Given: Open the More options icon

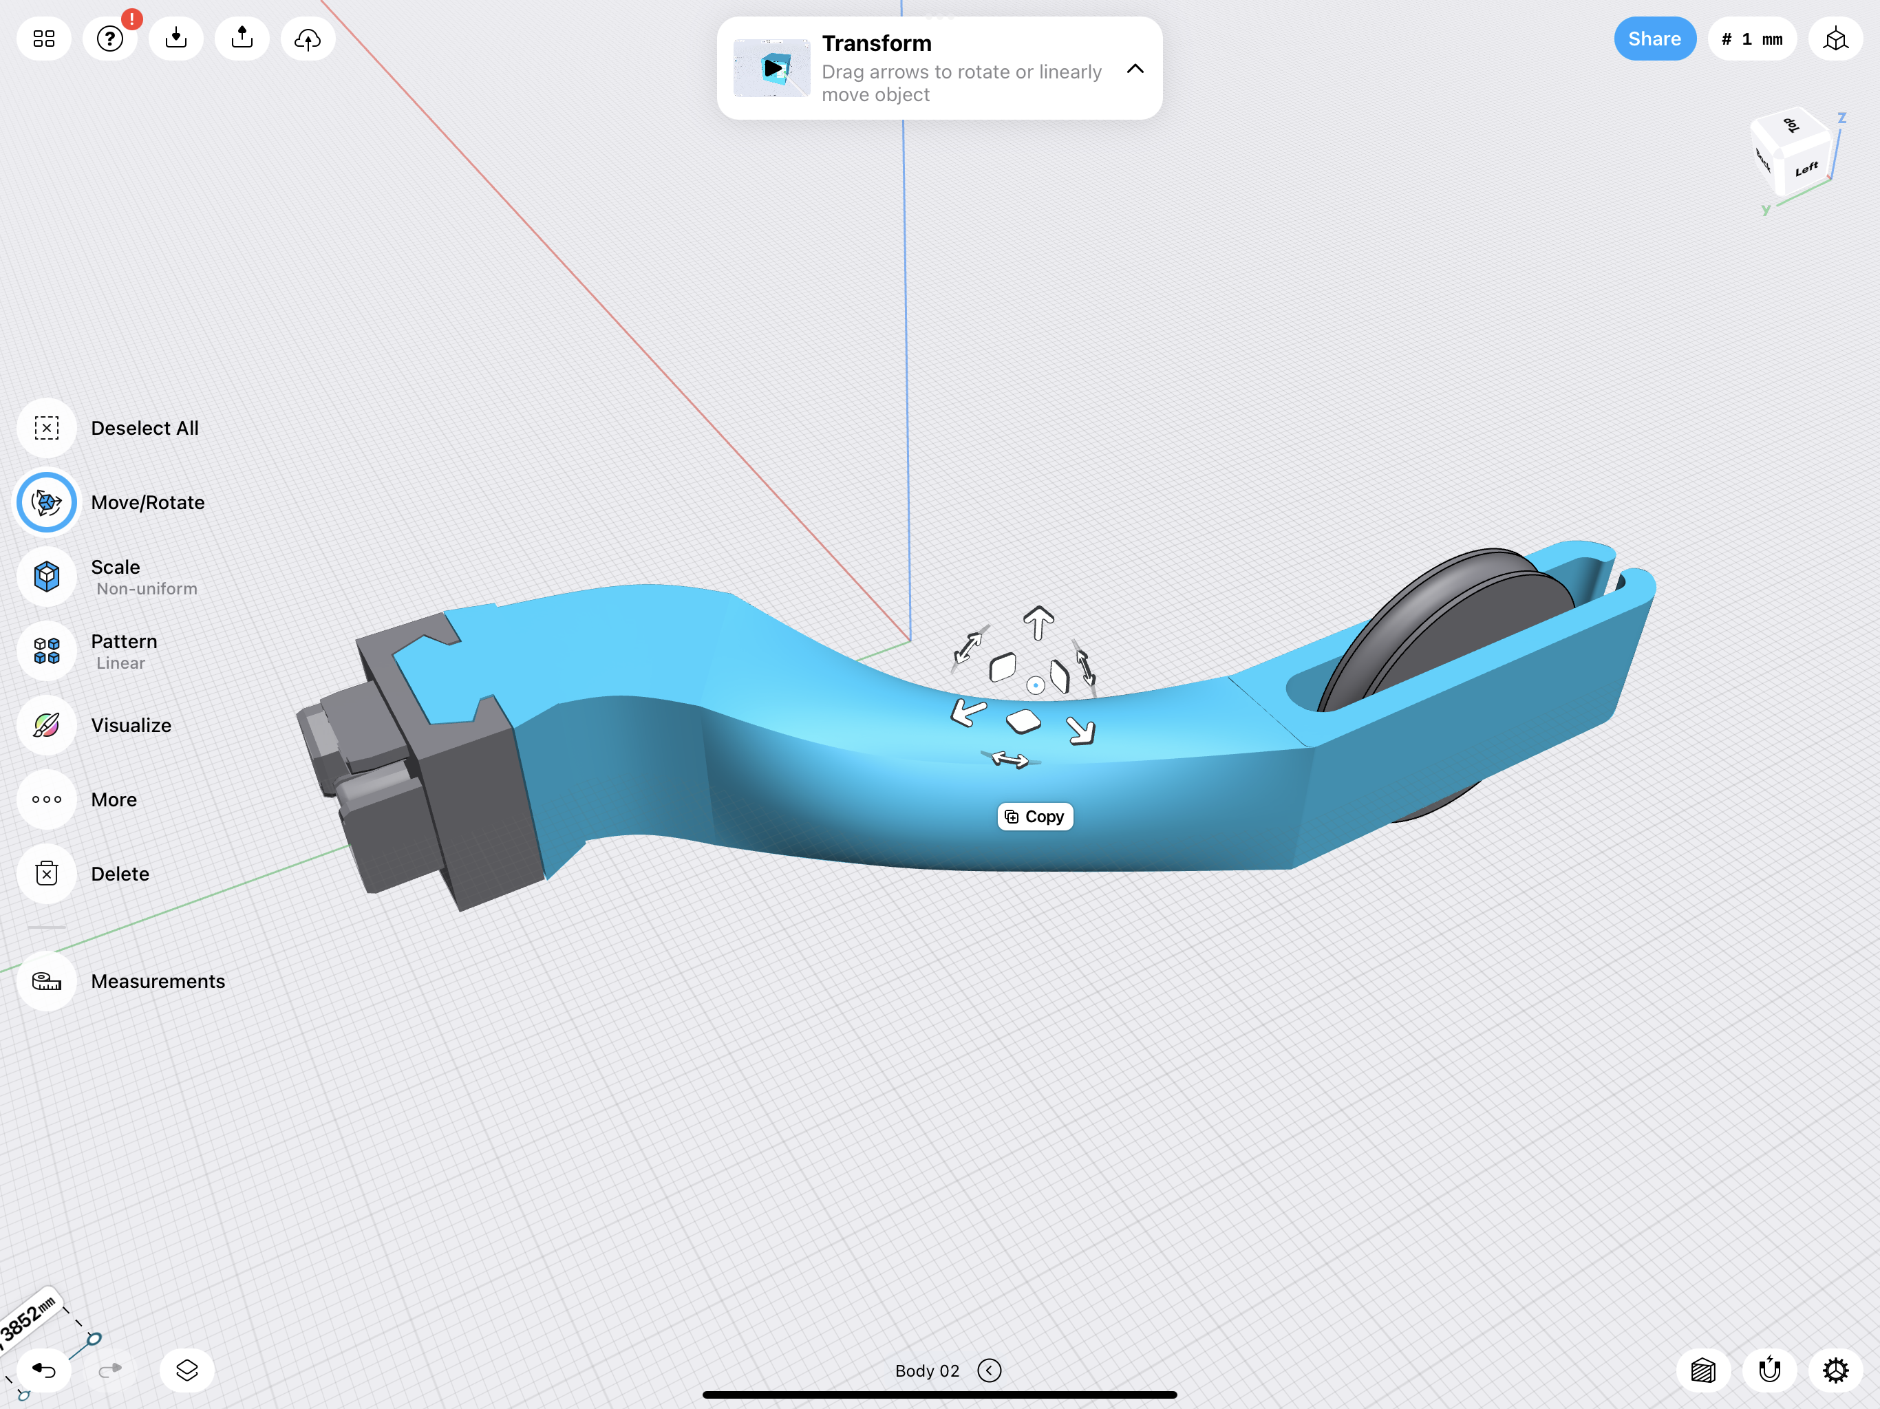Looking at the screenshot, I should point(47,799).
